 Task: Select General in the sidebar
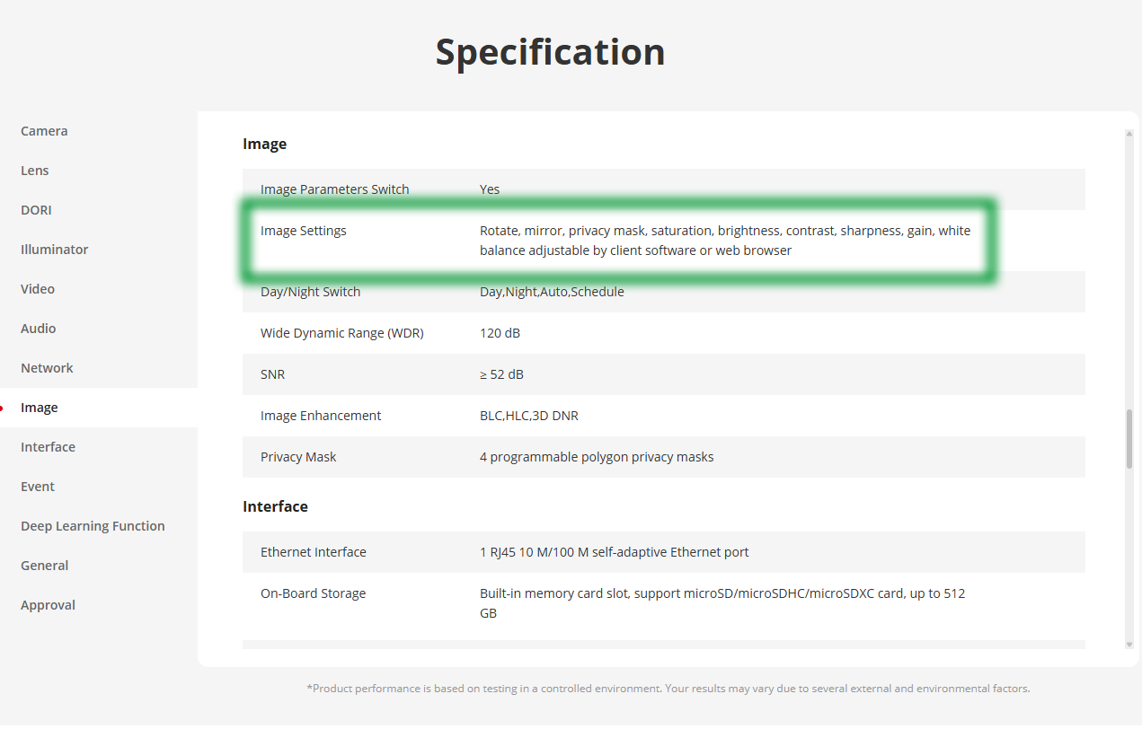pyautogui.click(x=44, y=566)
